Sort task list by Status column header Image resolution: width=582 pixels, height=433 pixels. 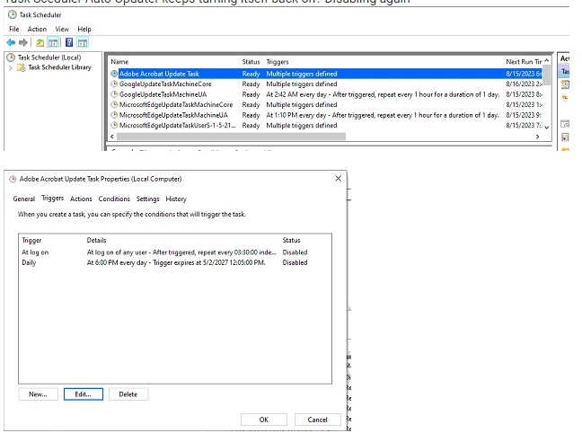pos(251,62)
